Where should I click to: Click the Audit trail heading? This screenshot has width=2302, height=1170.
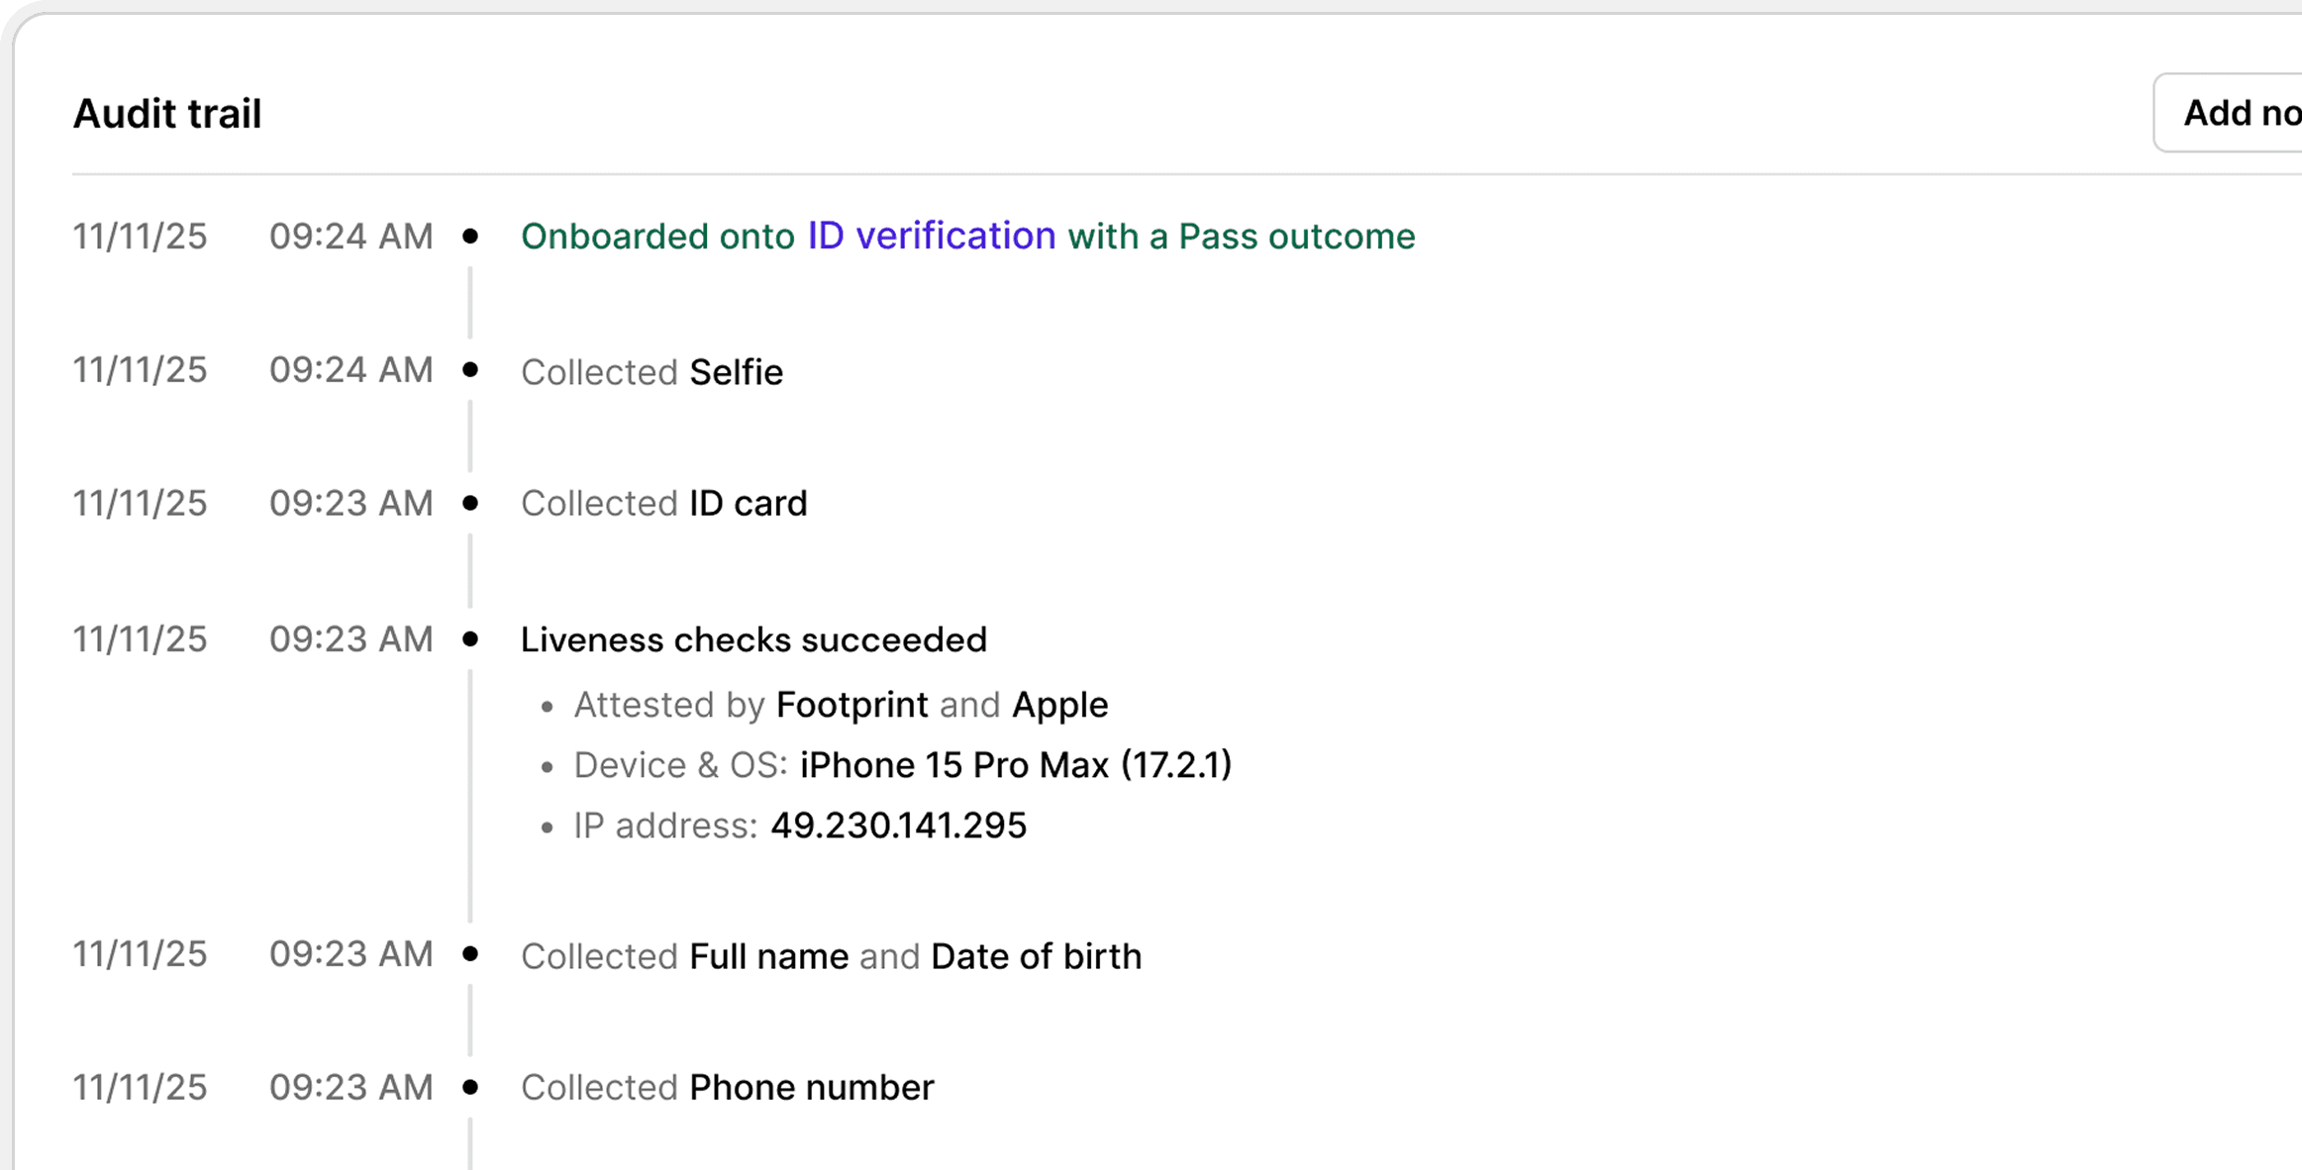(x=167, y=114)
